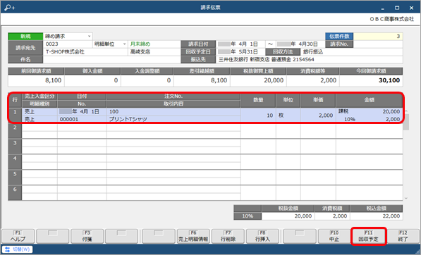Click the 取引内容 column header

click(173, 104)
